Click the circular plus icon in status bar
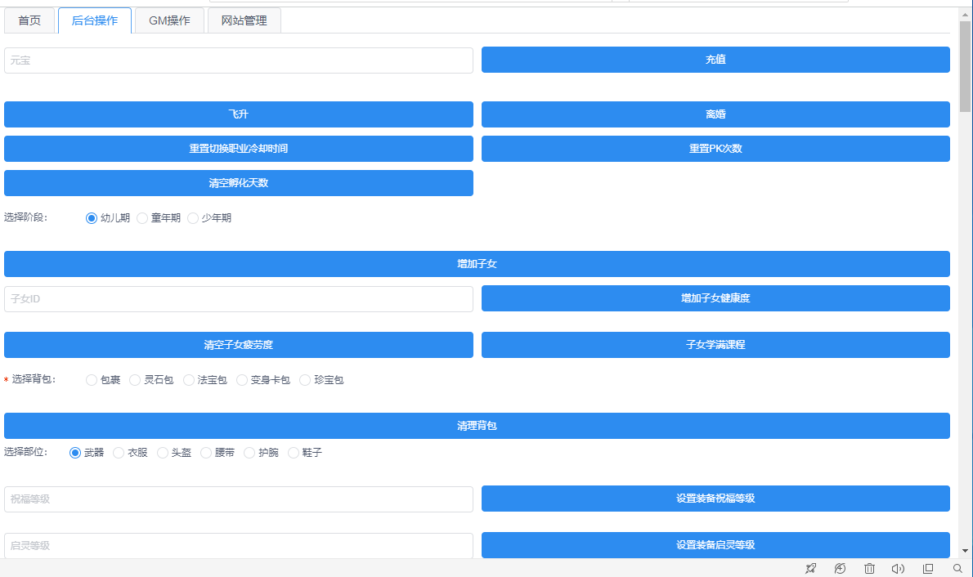The width and height of the screenshot is (973, 577). pos(840,568)
